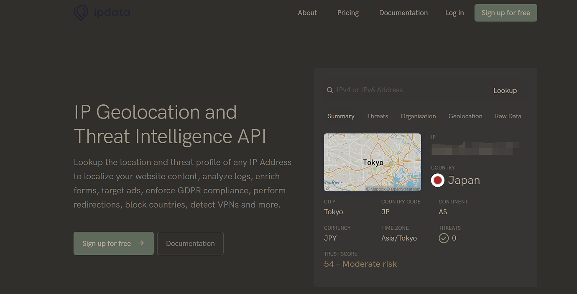This screenshot has height=294, width=577.
Task: Click the Mapbox logo on map
Action: pos(327,189)
